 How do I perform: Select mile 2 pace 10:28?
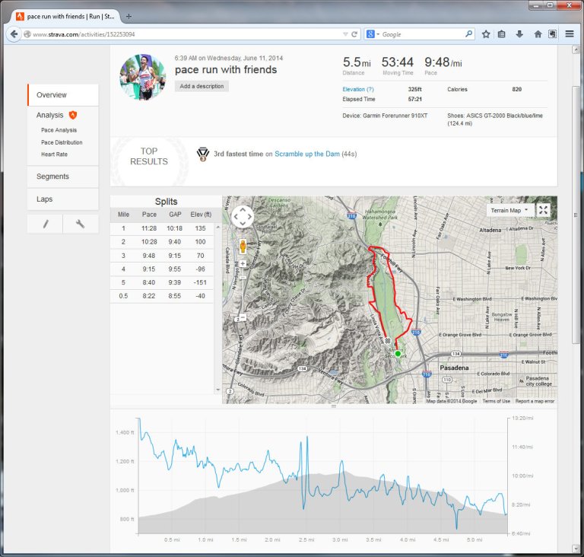tap(149, 242)
